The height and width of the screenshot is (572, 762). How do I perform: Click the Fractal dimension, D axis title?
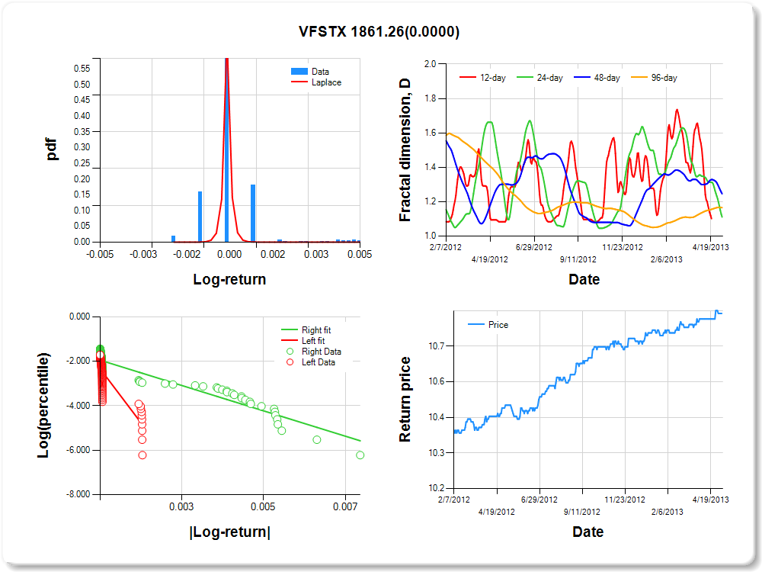[x=405, y=150]
